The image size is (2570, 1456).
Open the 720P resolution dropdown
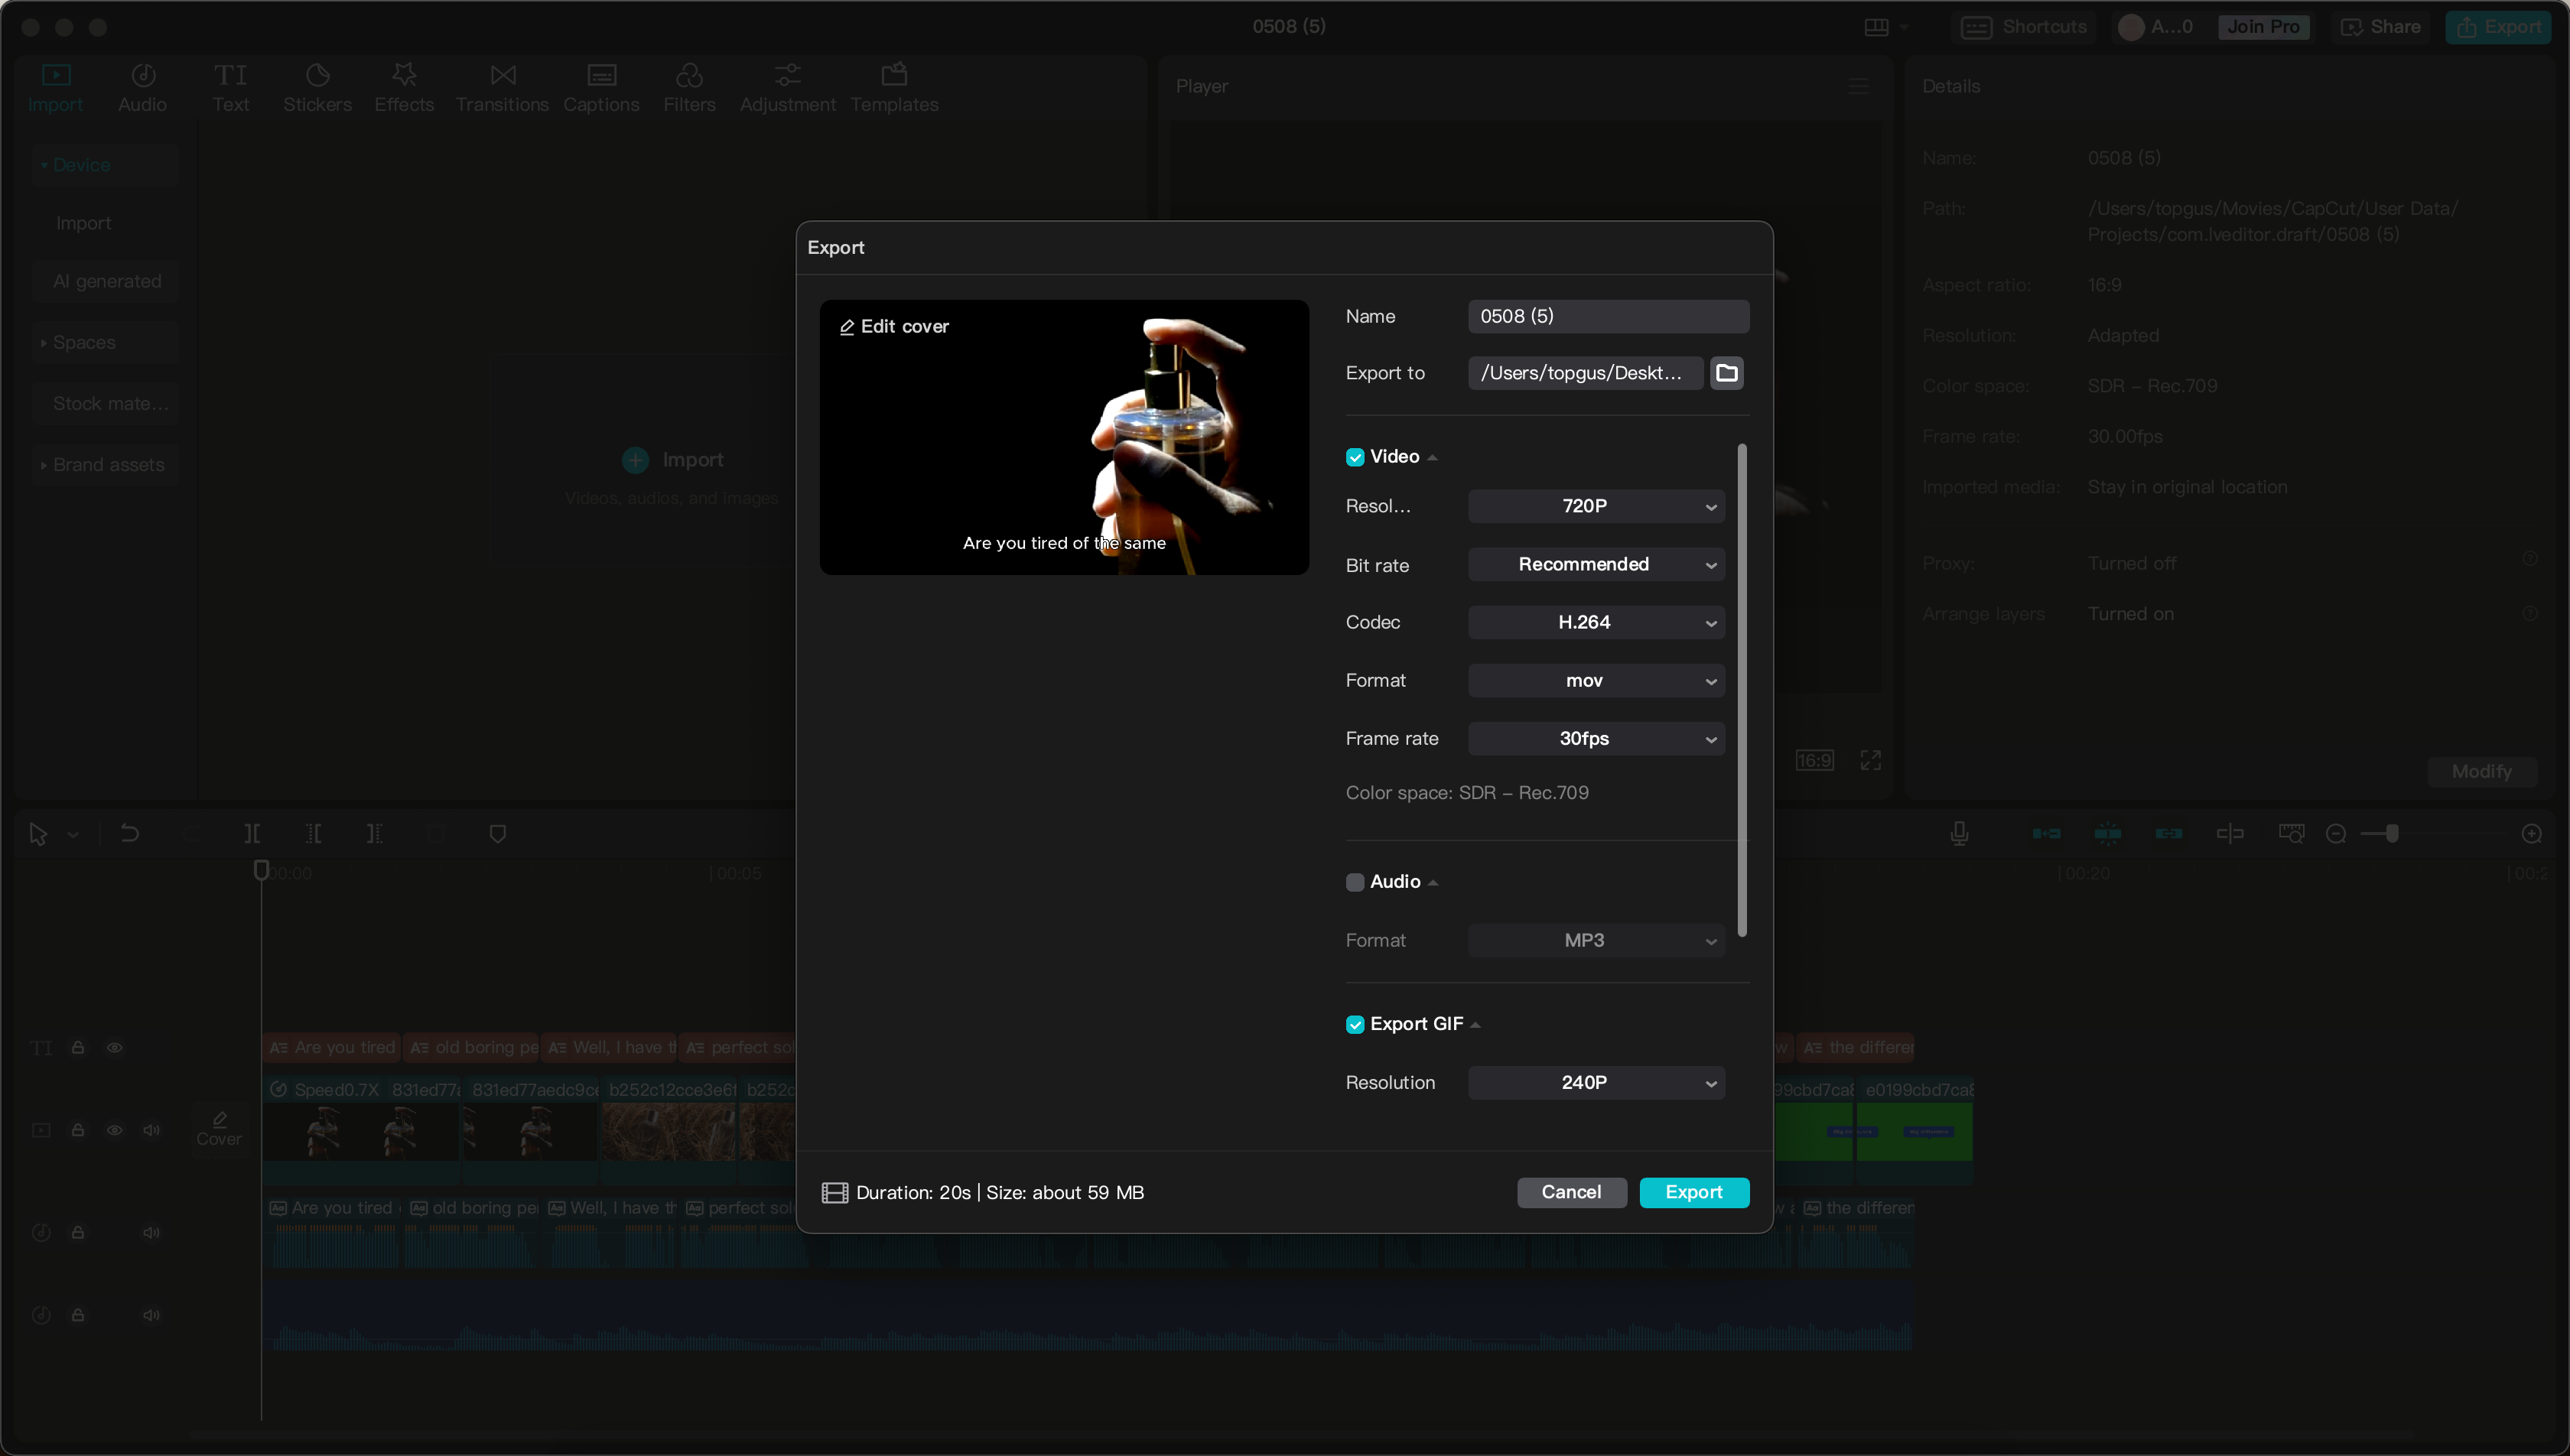1595,506
